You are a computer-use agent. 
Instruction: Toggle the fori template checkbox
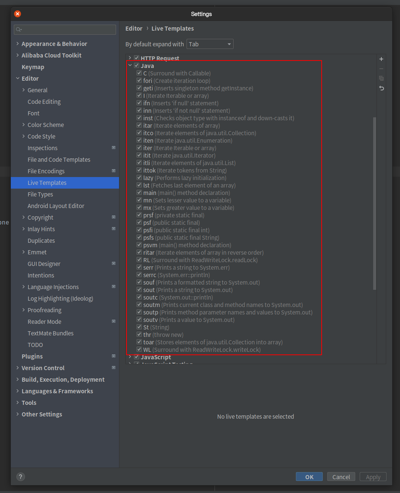coord(139,80)
